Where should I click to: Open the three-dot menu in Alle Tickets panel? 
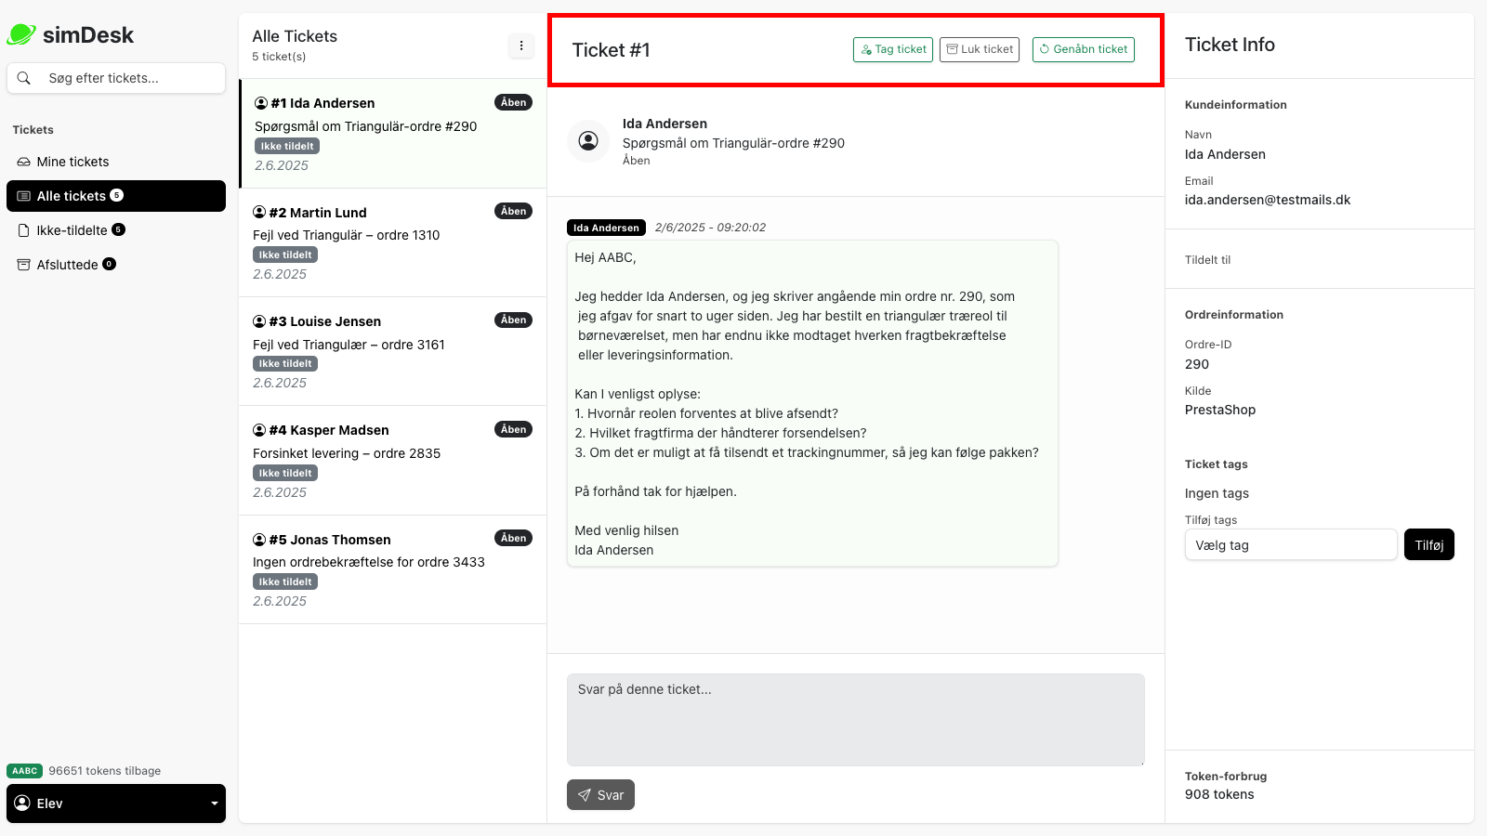pos(521,45)
